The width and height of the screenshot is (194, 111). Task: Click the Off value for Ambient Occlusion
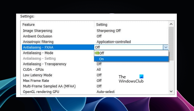99,36
